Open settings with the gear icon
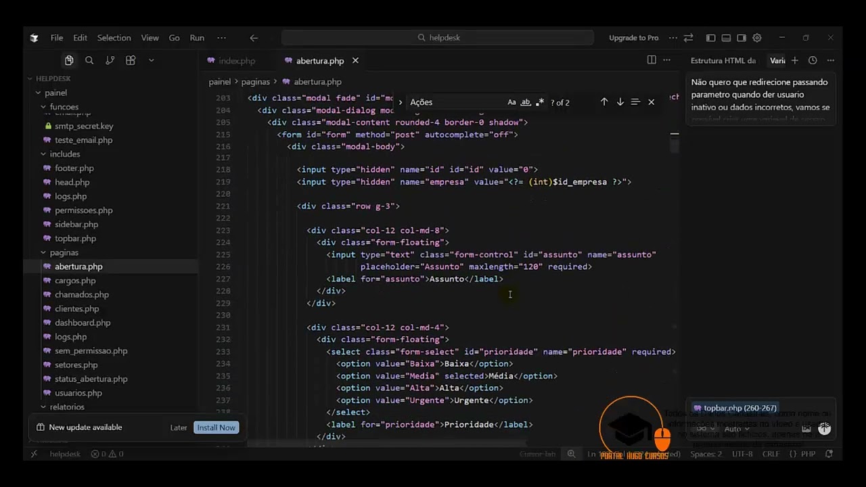 [x=757, y=38]
